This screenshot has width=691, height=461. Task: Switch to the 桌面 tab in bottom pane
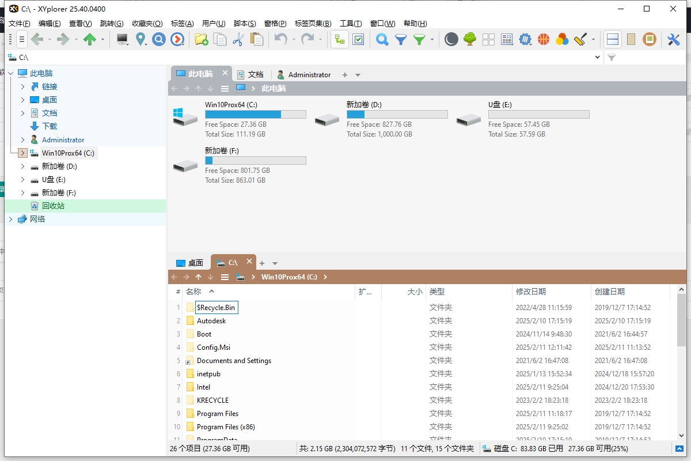coord(189,263)
